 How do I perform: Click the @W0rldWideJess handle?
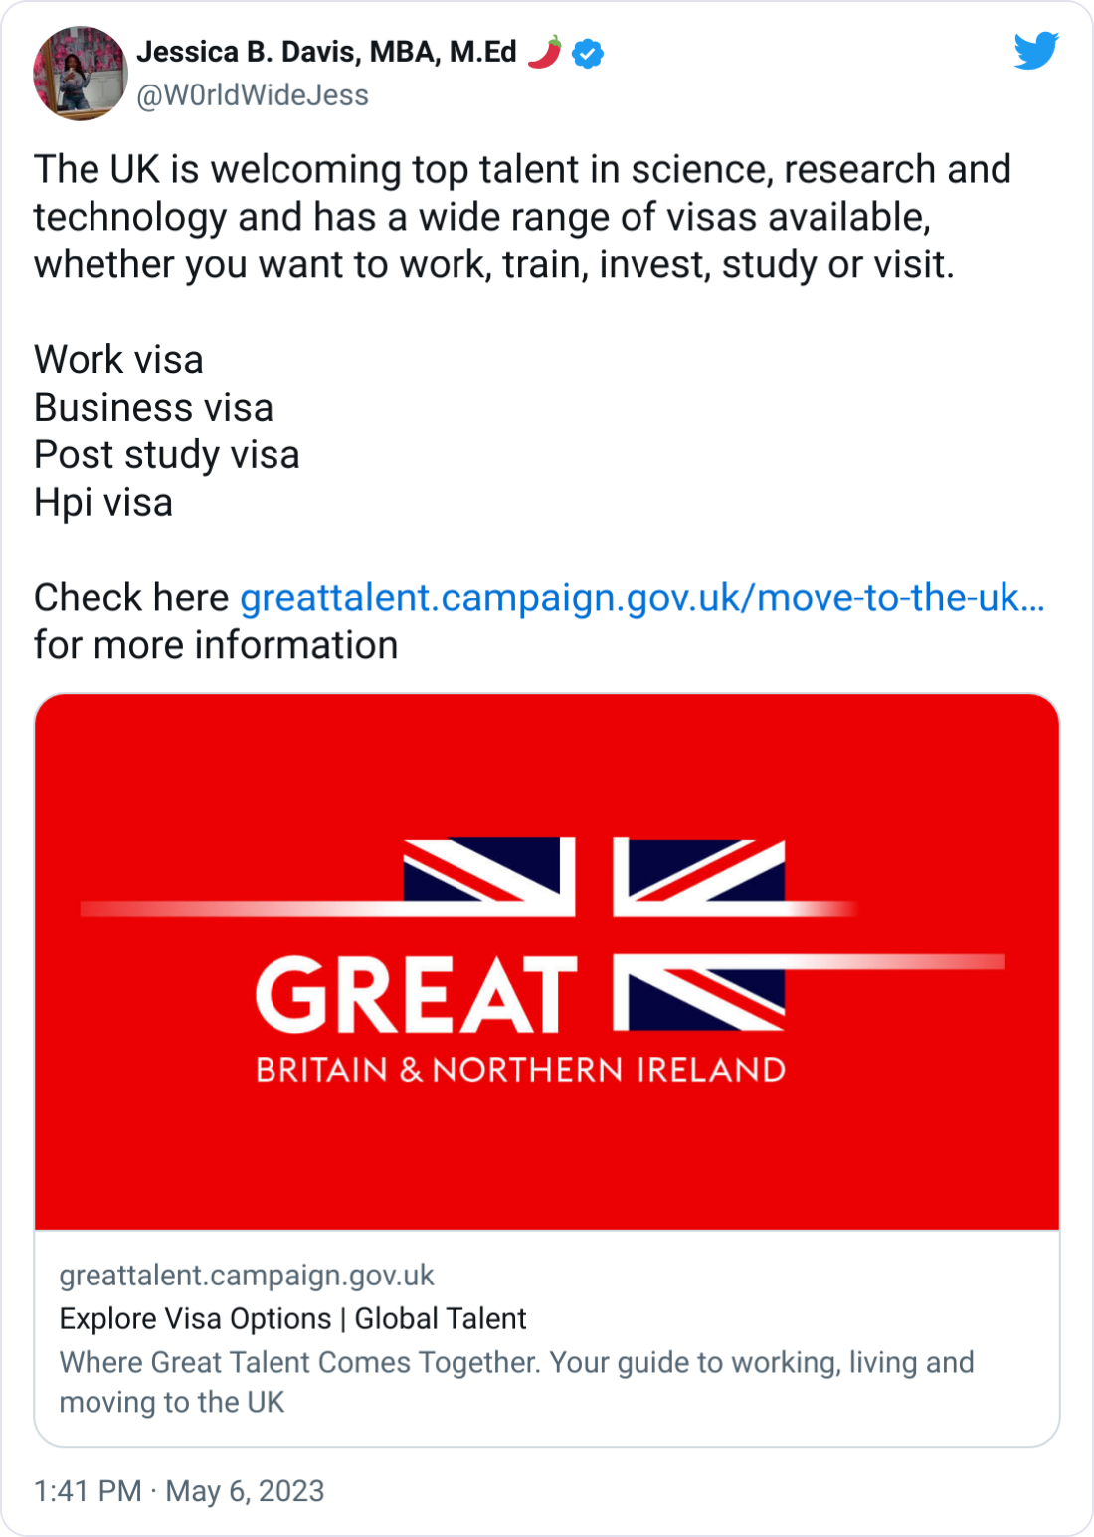coord(250,96)
